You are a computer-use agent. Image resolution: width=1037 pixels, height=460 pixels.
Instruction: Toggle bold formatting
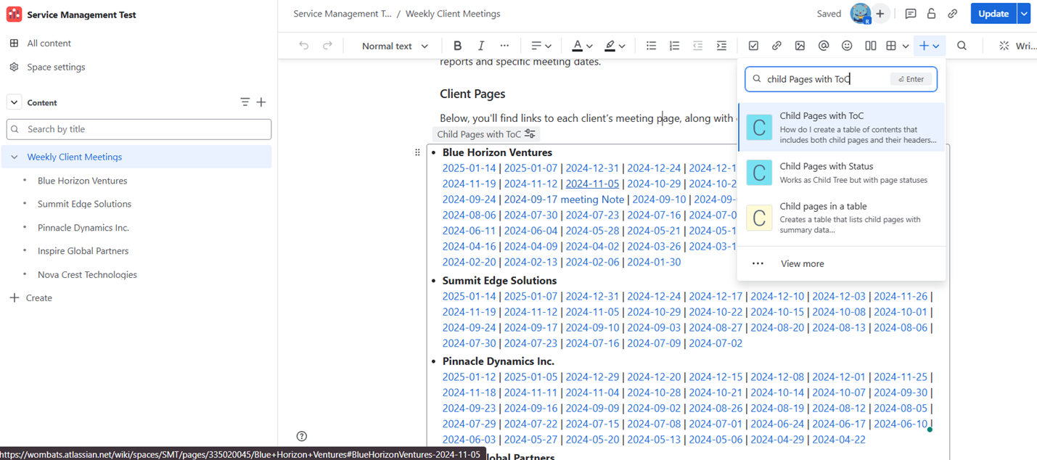[x=457, y=45]
